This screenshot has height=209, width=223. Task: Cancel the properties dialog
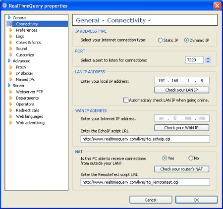click(x=151, y=200)
